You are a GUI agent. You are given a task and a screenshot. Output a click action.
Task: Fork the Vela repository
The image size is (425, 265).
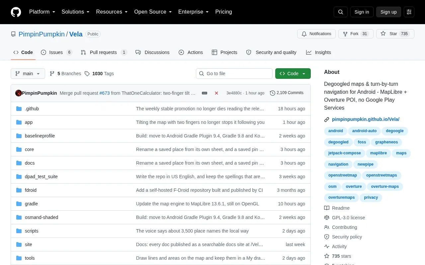pyautogui.click(x=356, y=34)
